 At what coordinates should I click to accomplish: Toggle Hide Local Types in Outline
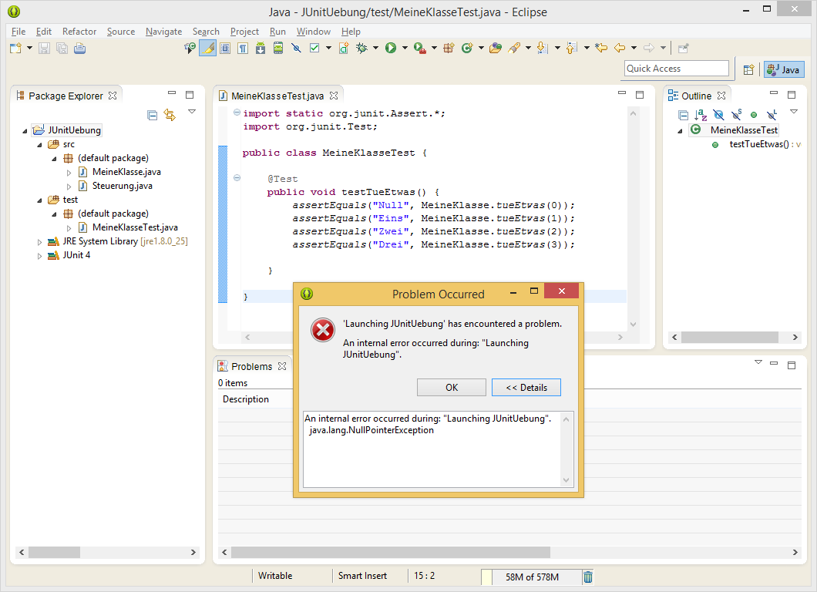772,115
